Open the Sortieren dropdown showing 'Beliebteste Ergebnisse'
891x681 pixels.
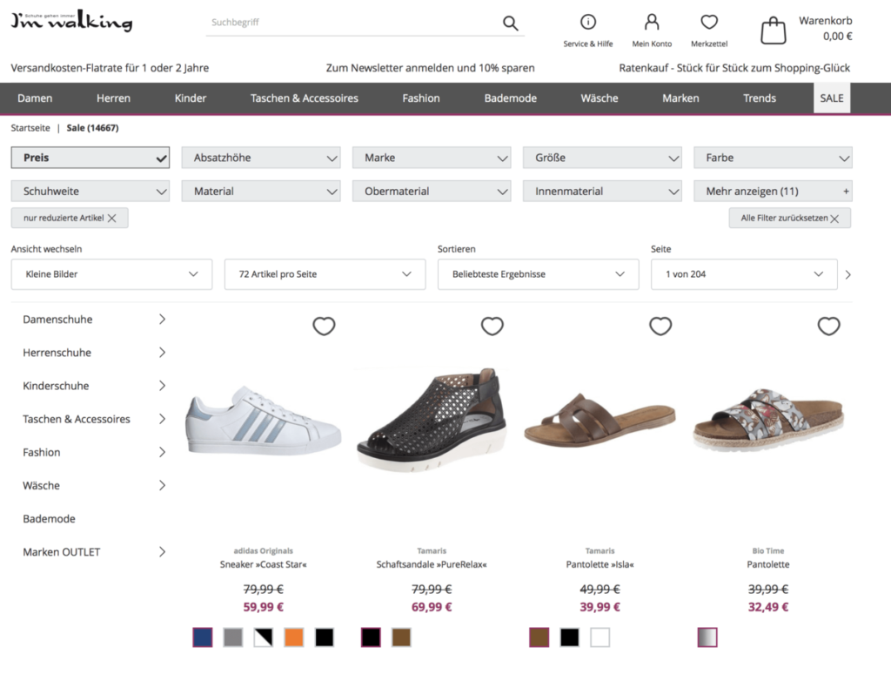point(538,273)
